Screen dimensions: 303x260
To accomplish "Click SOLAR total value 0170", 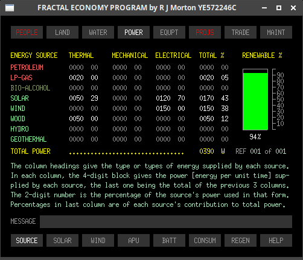I will (x=206, y=98).
